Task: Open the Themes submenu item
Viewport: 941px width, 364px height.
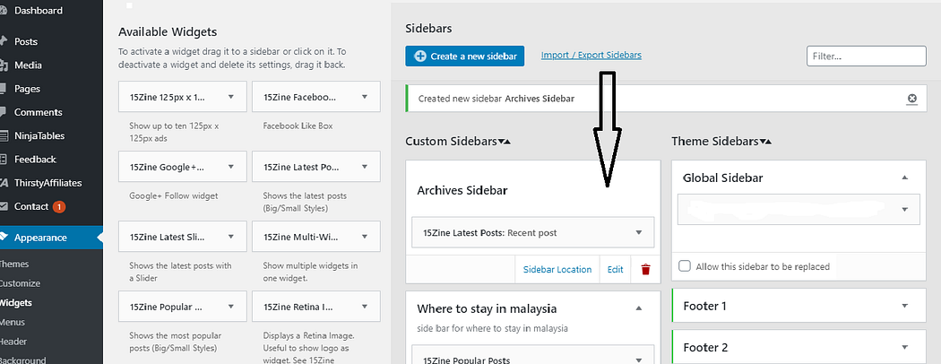Action: coord(13,264)
